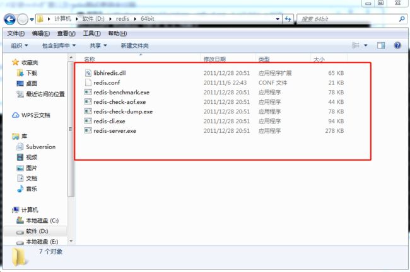Click the Forward navigation arrow

click(x=23, y=20)
